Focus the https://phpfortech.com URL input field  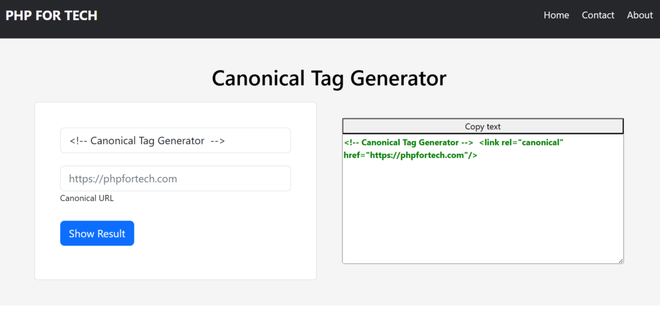pos(176,179)
